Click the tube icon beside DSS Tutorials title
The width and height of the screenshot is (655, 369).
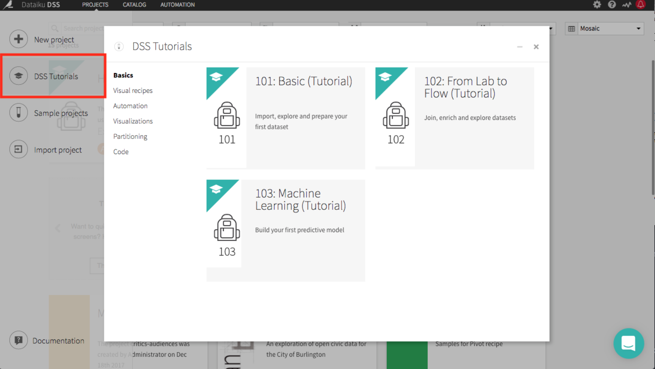click(x=119, y=46)
